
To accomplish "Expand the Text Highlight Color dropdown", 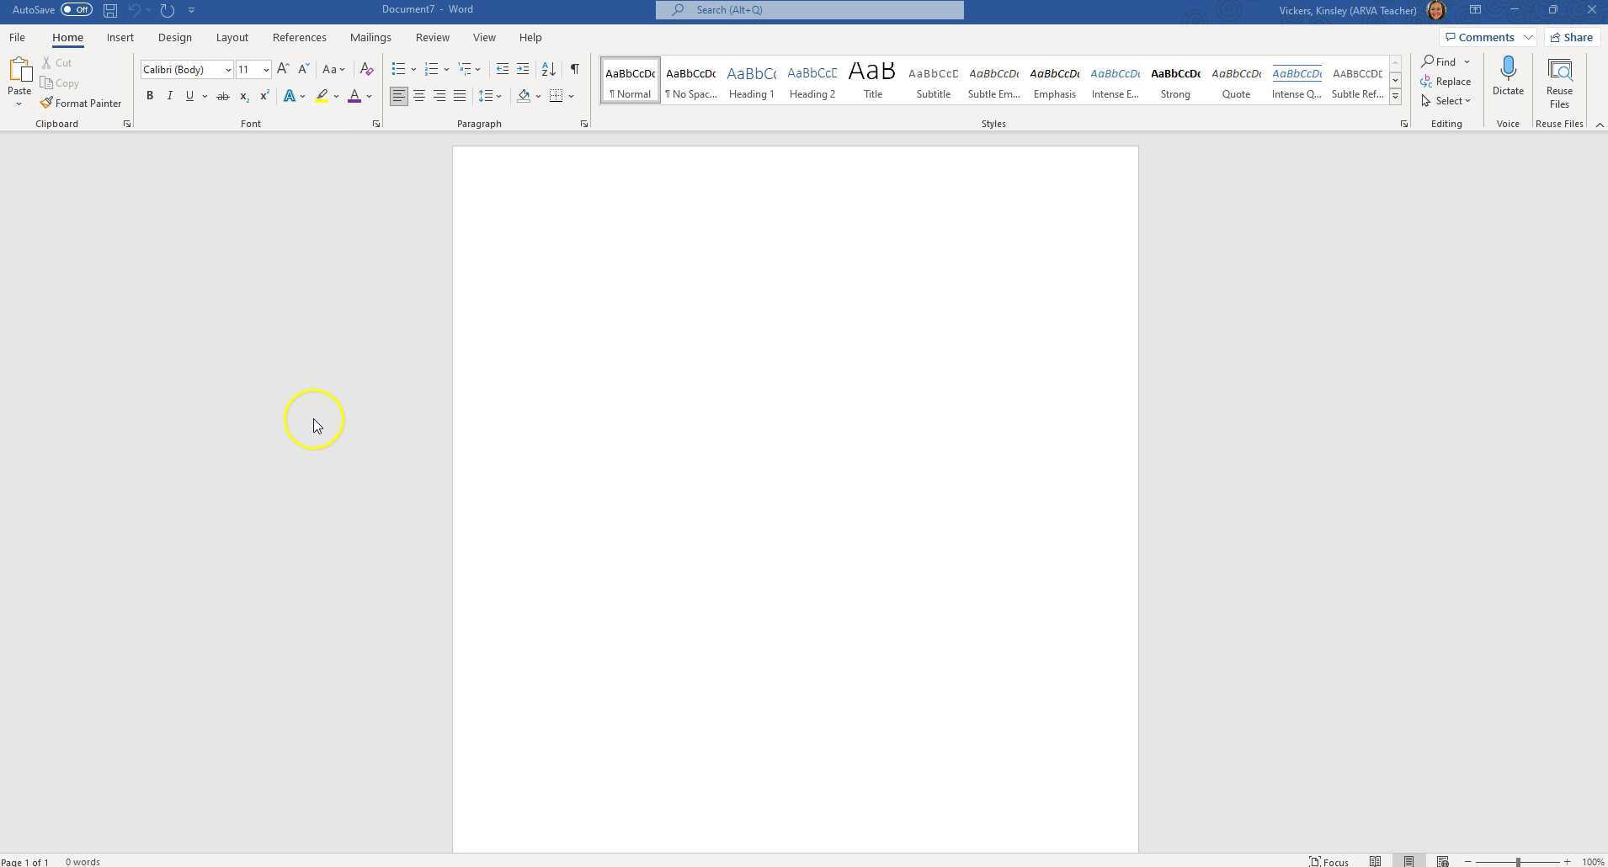I will (x=335, y=96).
